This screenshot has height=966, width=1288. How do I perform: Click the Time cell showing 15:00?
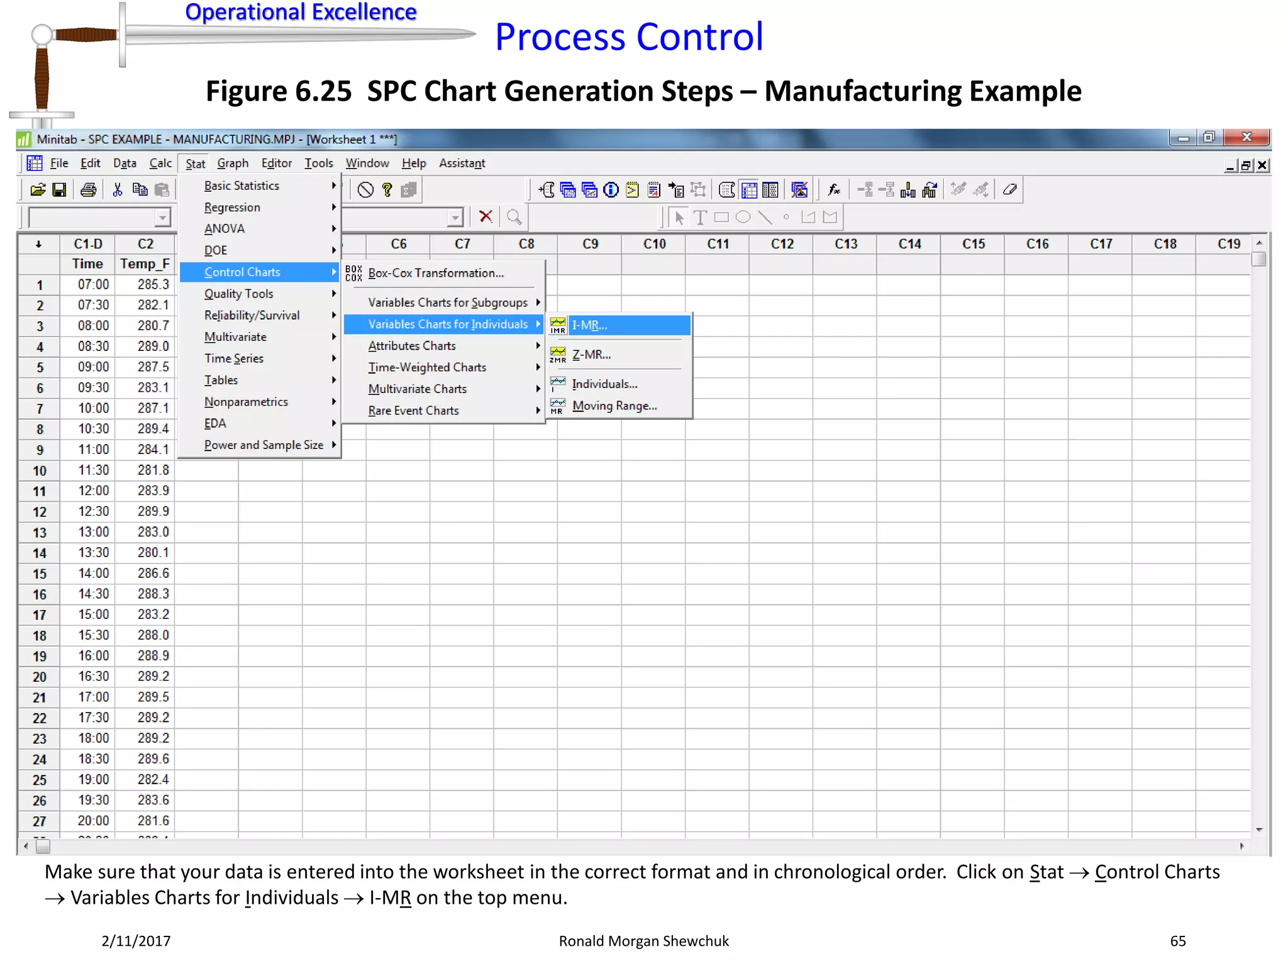(x=87, y=615)
